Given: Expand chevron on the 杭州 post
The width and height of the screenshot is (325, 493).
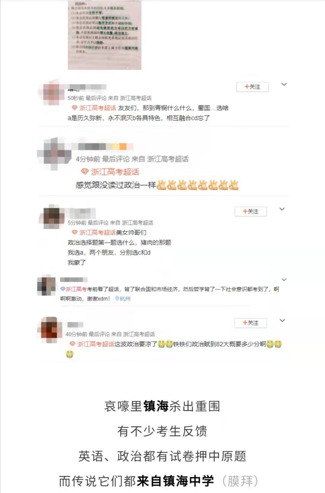Looking at the screenshot, I should [x=284, y=280].
